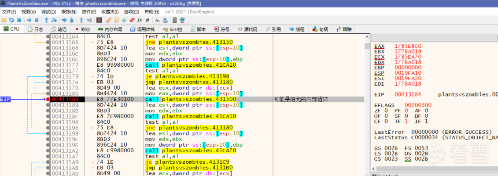Switch to the 跟踪 tab
The image size is (498, 176).
point(343,29)
